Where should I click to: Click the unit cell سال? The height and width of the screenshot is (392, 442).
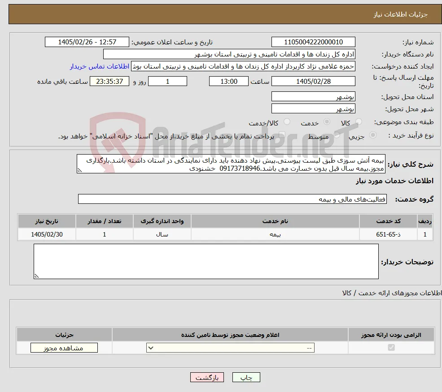tap(162, 234)
